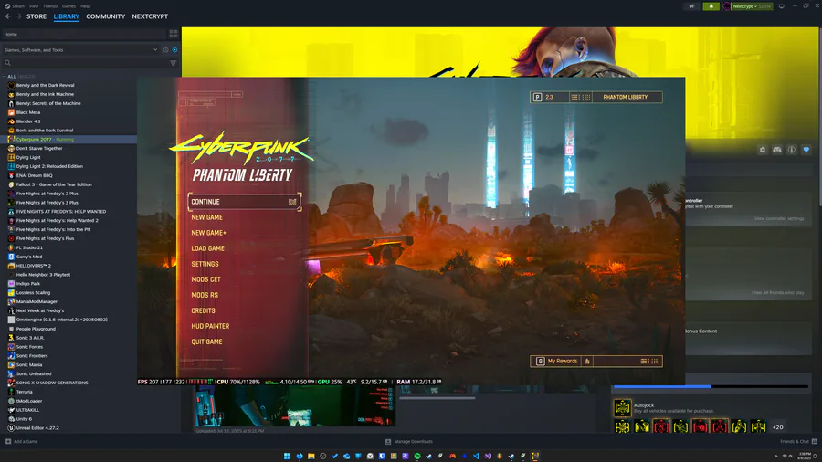This screenshot has width=822, height=462.
Task: Open the Help menu
Action: click(x=85, y=6)
